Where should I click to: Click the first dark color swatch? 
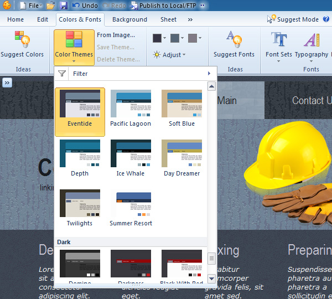tap(157, 38)
